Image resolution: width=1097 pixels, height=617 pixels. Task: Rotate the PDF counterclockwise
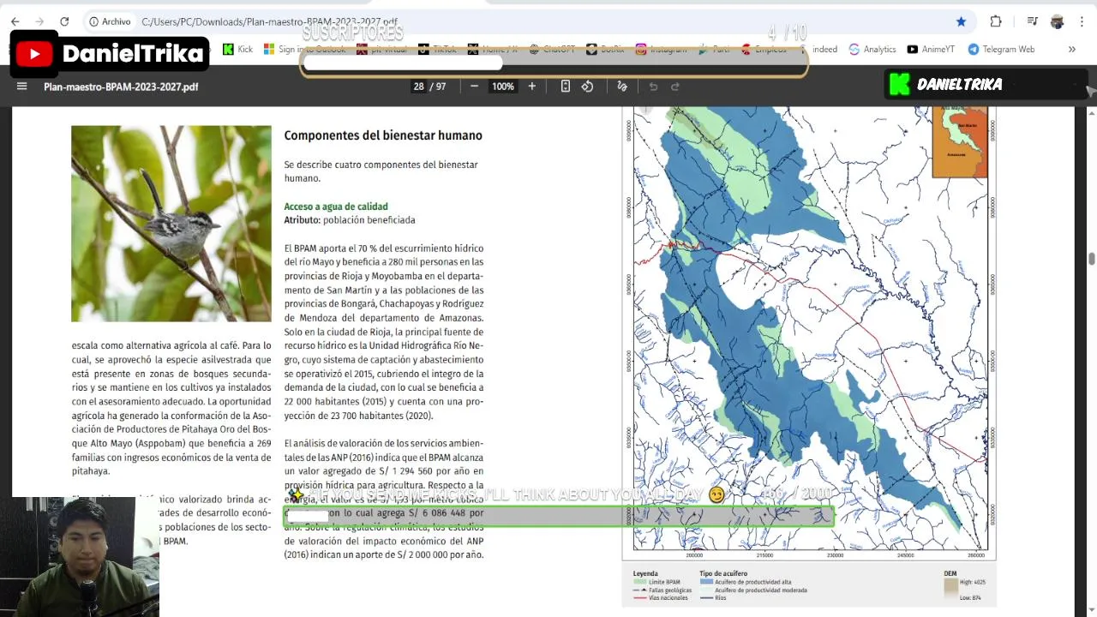pyautogui.click(x=587, y=87)
